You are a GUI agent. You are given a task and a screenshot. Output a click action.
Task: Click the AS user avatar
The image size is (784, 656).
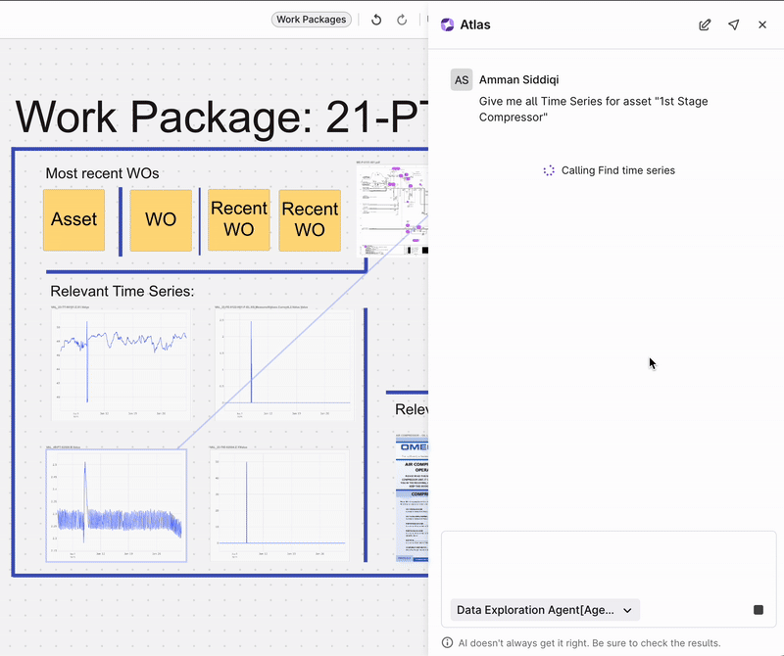tap(462, 80)
